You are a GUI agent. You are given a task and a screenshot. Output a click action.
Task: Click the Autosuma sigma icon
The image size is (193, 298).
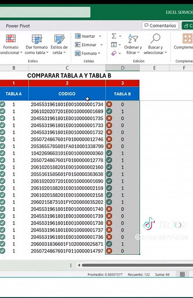114,36
